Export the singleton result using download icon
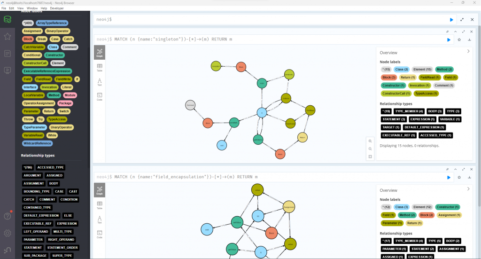This screenshot has width=481, height=259. [x=469, y=40]
